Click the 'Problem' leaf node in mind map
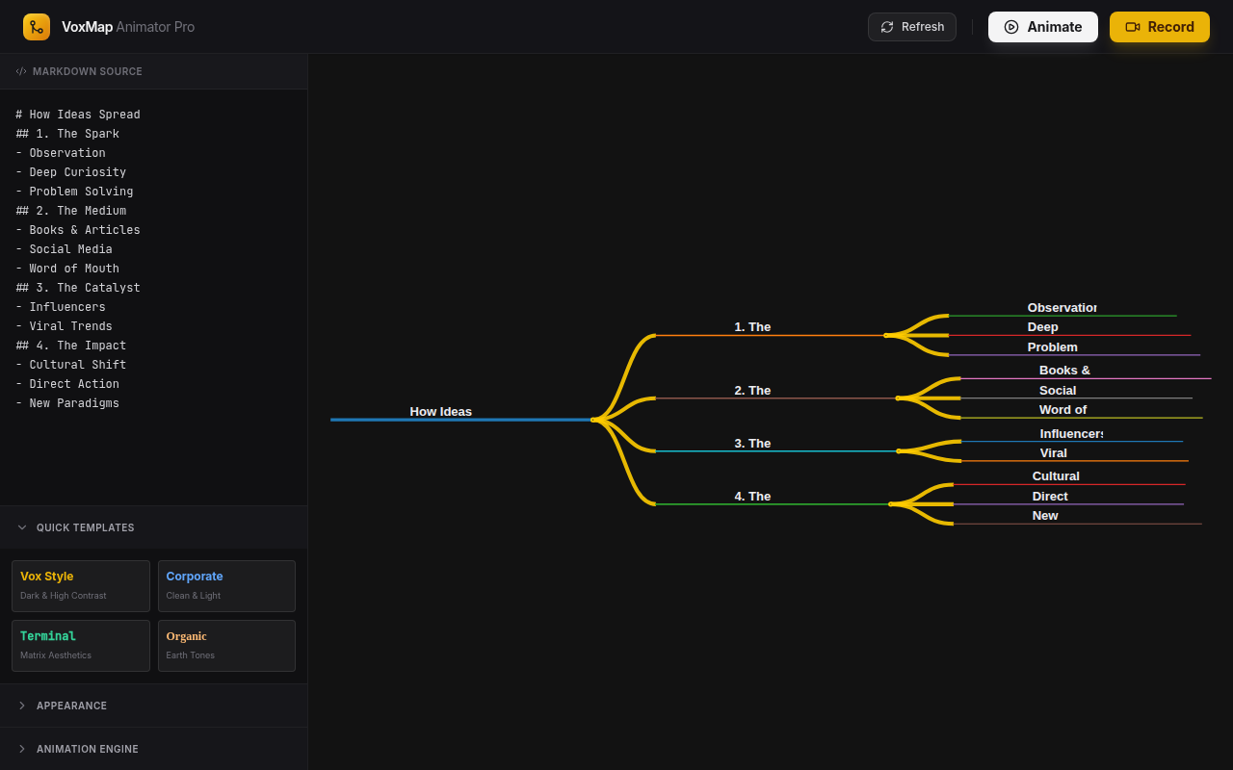 (1053, 347)
